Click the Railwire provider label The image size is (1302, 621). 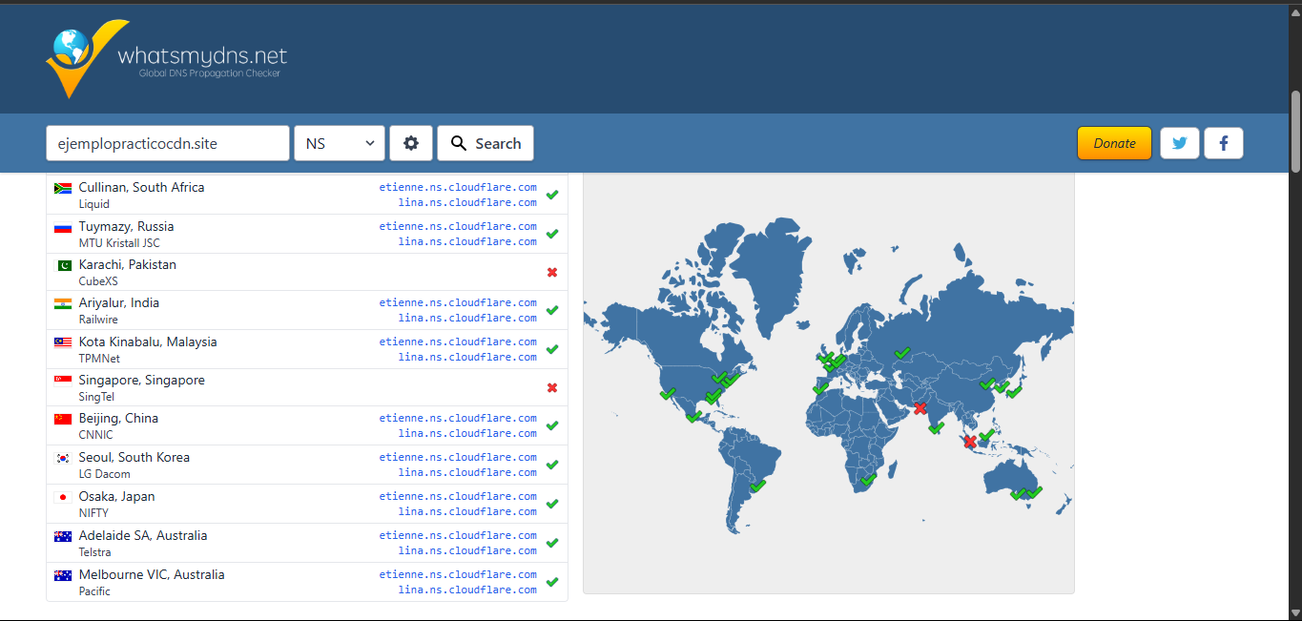(98, 320)
